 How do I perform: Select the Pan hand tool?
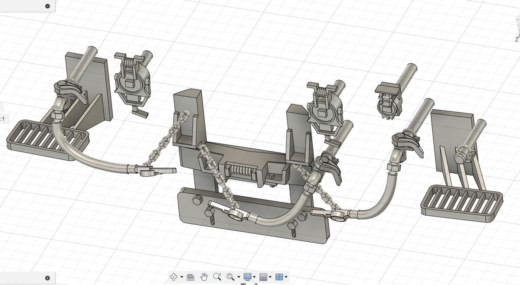coord(203,277)
